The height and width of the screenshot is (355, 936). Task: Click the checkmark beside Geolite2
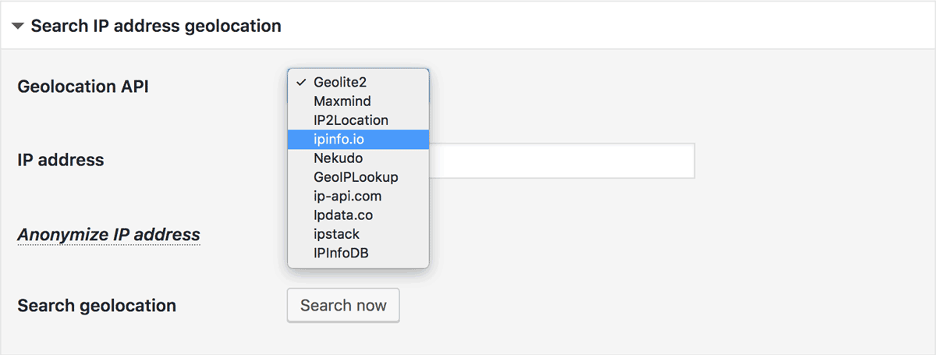click(300, 82)
